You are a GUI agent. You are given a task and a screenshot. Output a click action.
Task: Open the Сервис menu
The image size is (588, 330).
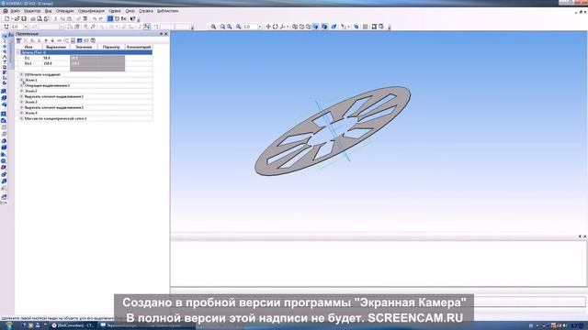pyautogui.click(x=115, y=11)
